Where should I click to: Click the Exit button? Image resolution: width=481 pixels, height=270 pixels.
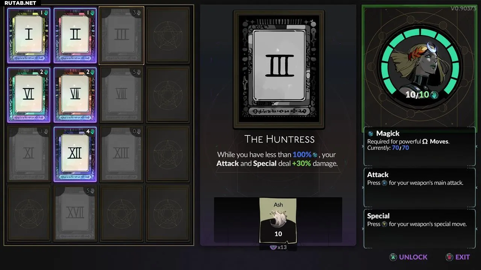point(458,257)
